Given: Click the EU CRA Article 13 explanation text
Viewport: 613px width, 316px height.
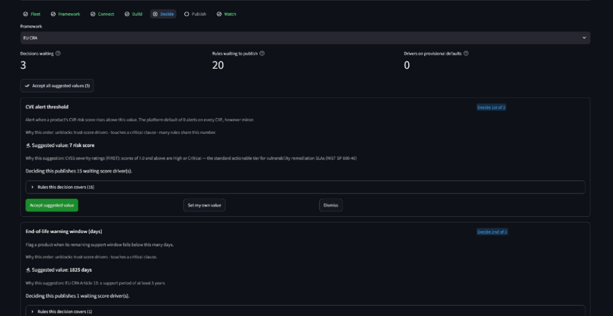Looking at the screenshot, I should [95, 283].
